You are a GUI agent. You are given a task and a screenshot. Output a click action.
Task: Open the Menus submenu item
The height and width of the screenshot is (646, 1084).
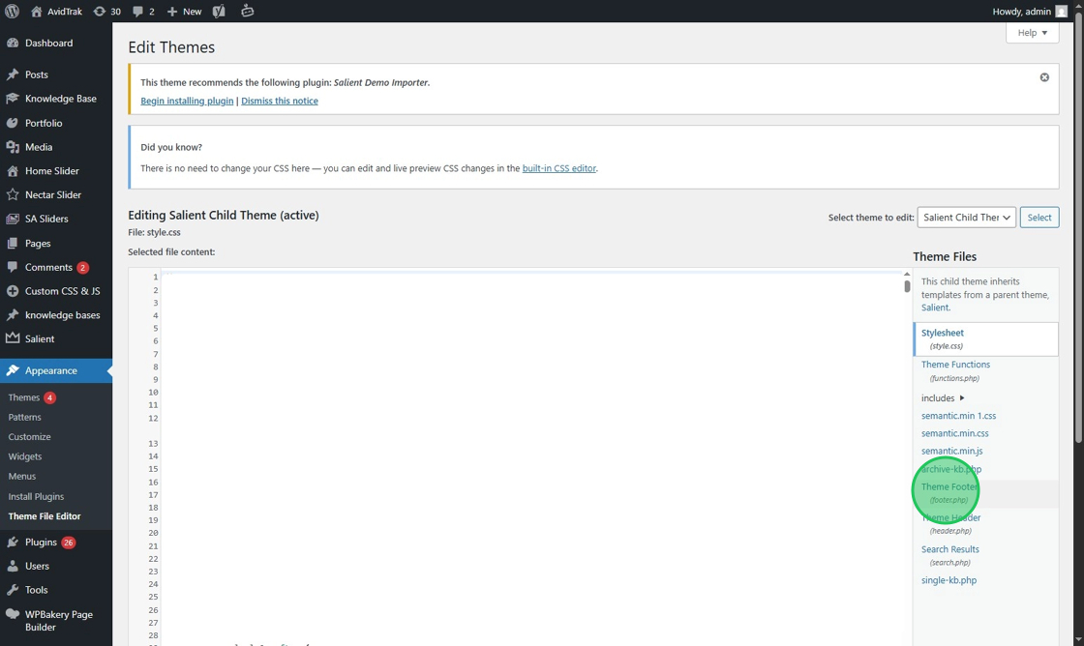[21, 476]
